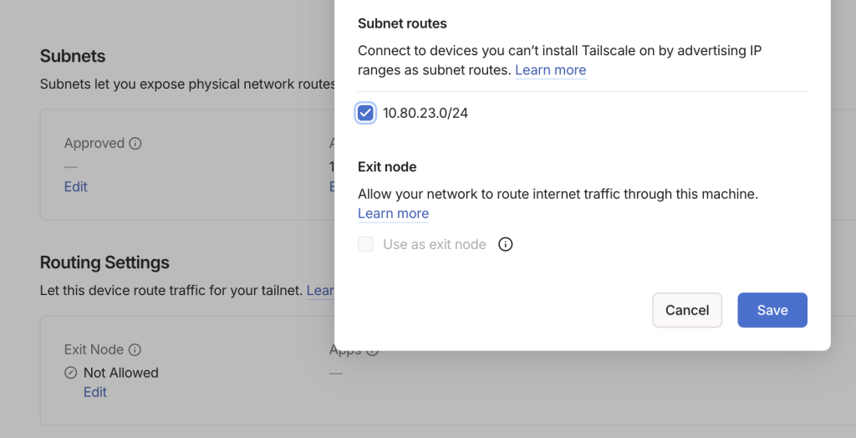The width and height of the screenshot is (856, 438).
Task: Open Learn more link in Routing Settings description
Action: [321, 291]
